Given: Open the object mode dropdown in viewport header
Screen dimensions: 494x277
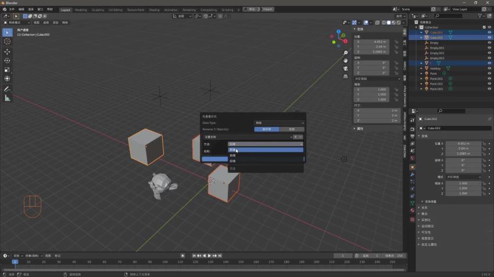Looking at the screenshot, I should [x=17, y=23].
